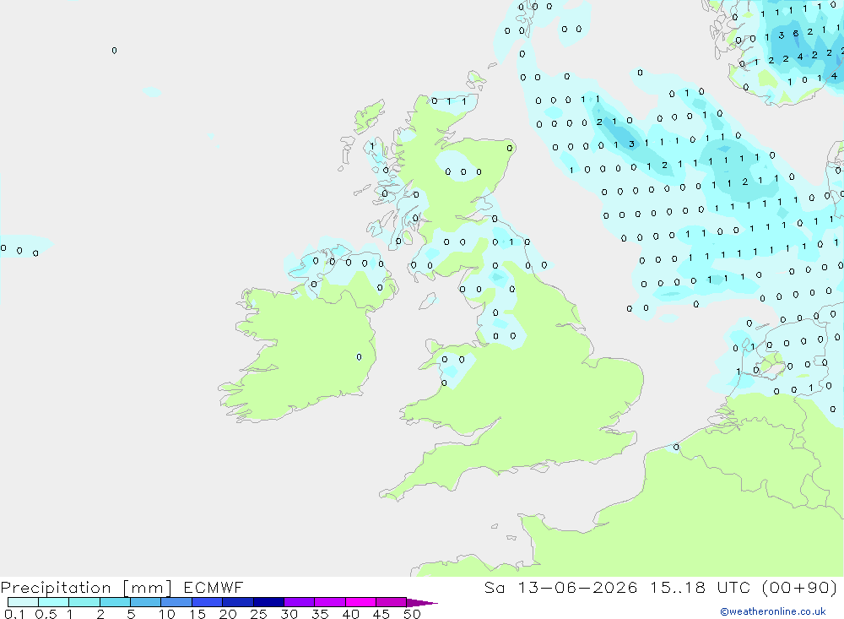Click the 'Sa 13-06-2026' date text

(561, 588)
